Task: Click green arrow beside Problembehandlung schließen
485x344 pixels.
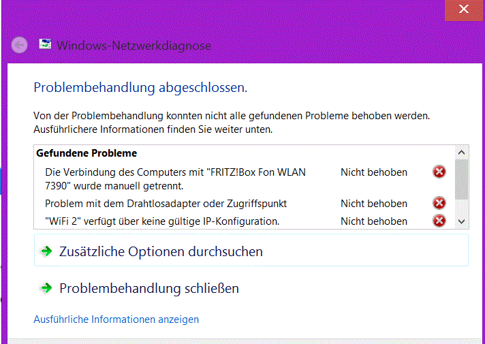Action: [46, 288]
